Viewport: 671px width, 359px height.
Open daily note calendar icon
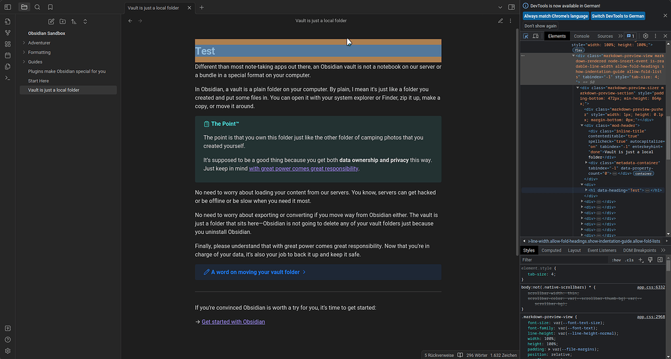[8, 55]
